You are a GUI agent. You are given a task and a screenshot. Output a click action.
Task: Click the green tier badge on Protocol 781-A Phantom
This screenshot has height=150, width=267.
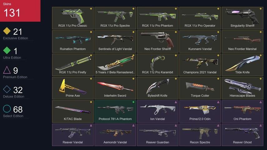coord(133,102)
